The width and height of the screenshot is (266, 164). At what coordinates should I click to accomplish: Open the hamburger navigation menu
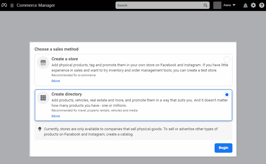(12, 5)
